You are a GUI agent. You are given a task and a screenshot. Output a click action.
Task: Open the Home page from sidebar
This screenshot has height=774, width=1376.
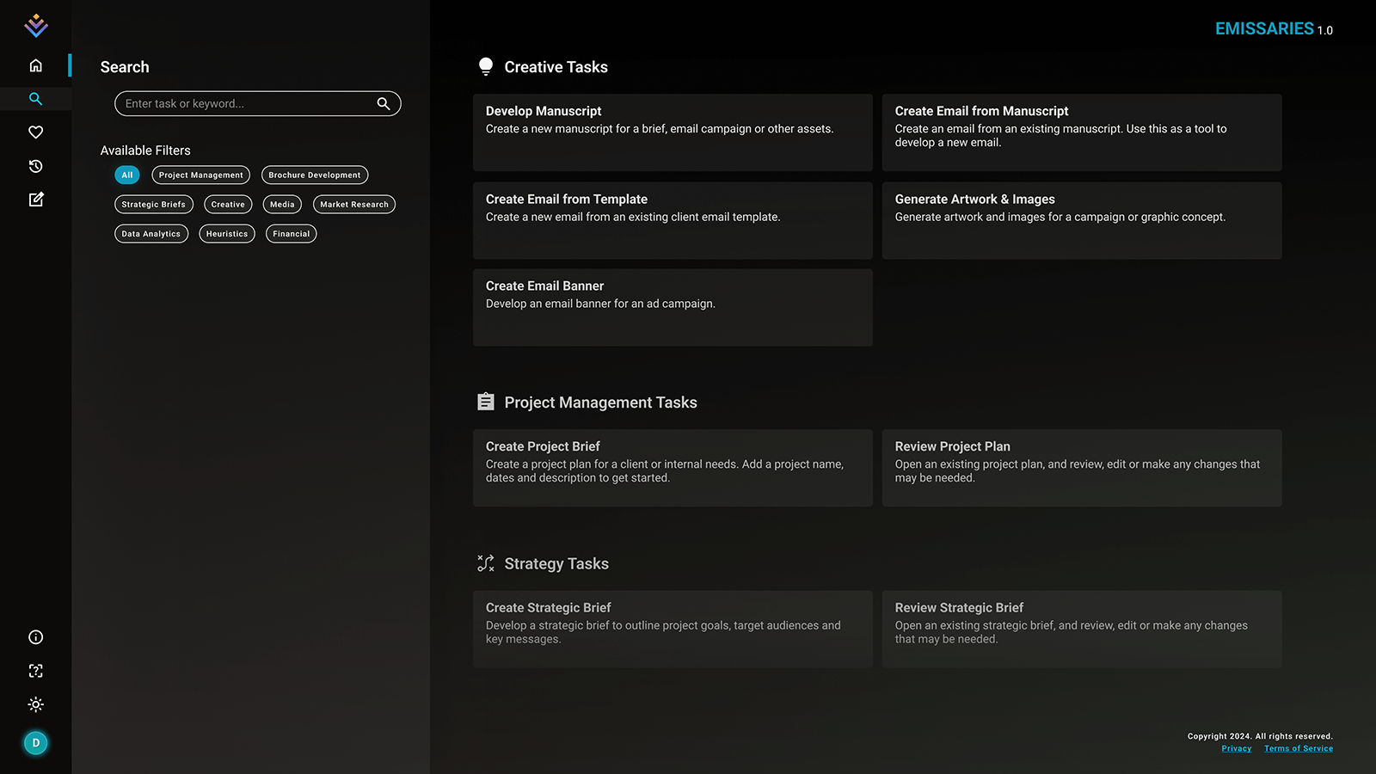tap(35, 65)
